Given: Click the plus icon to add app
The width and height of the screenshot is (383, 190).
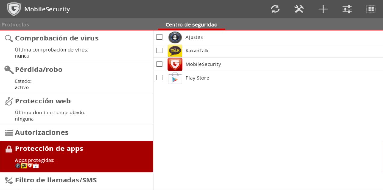Looking at the screenshot, I should click(323, 9).
